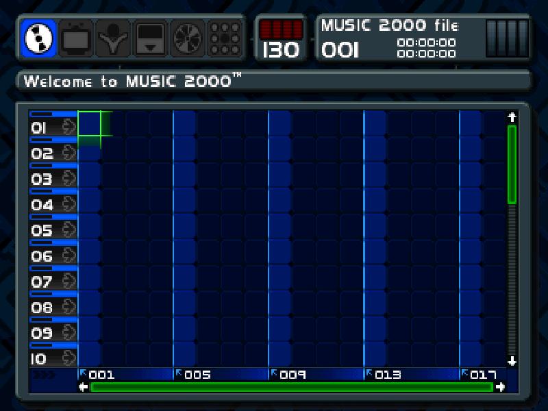Toggle track 04 speaker icon
This screenshot has height=411, width=548.
[x=69, y=203]
